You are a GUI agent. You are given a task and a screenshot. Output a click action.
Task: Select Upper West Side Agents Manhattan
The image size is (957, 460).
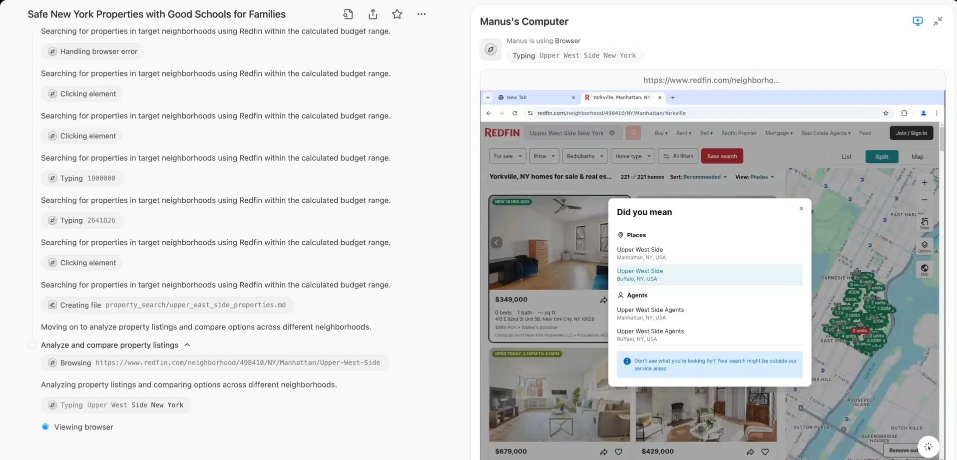(x=709, y=313)
